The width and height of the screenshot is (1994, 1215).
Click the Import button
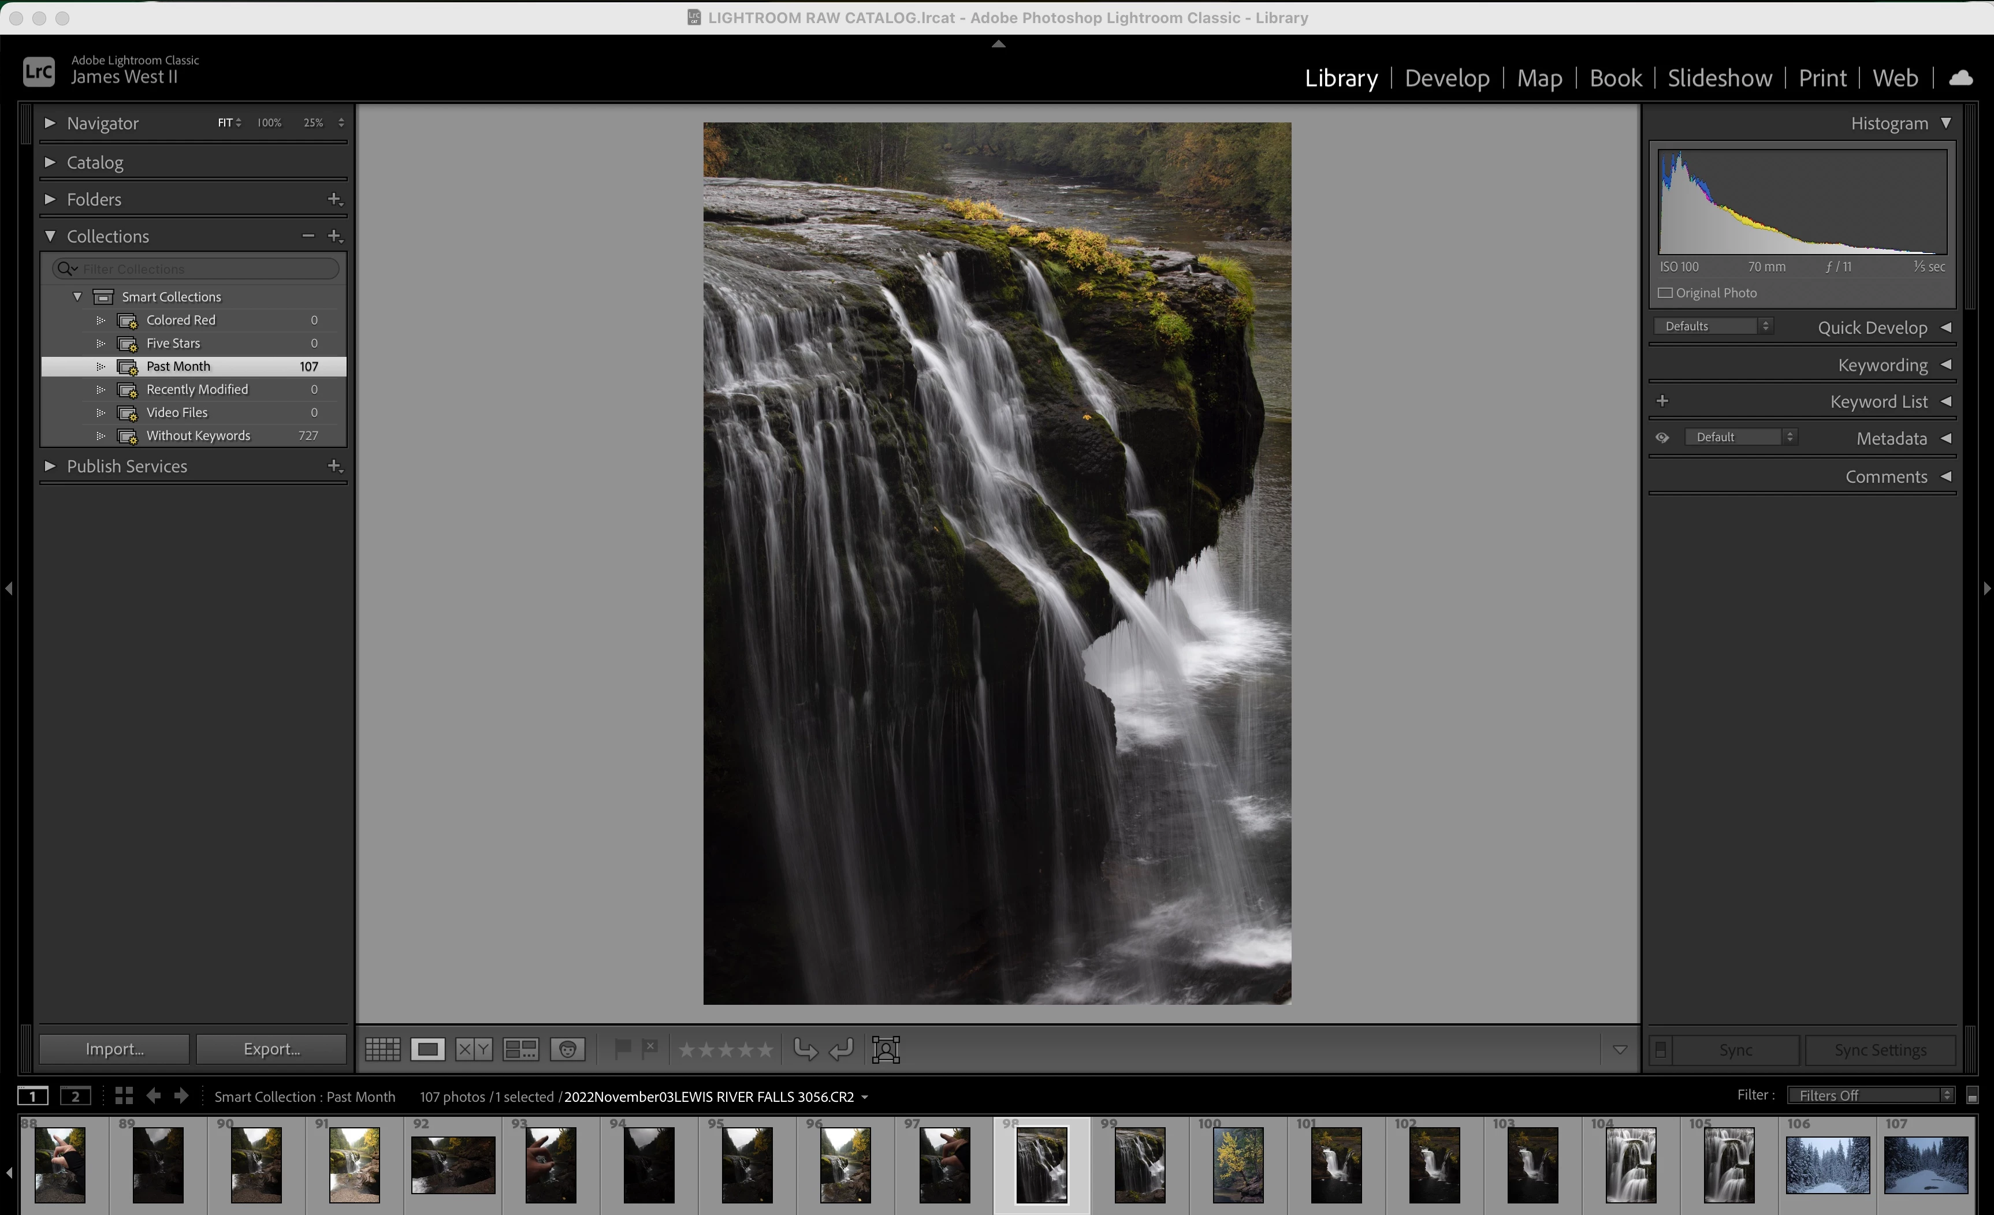(x=114, y=1049)
